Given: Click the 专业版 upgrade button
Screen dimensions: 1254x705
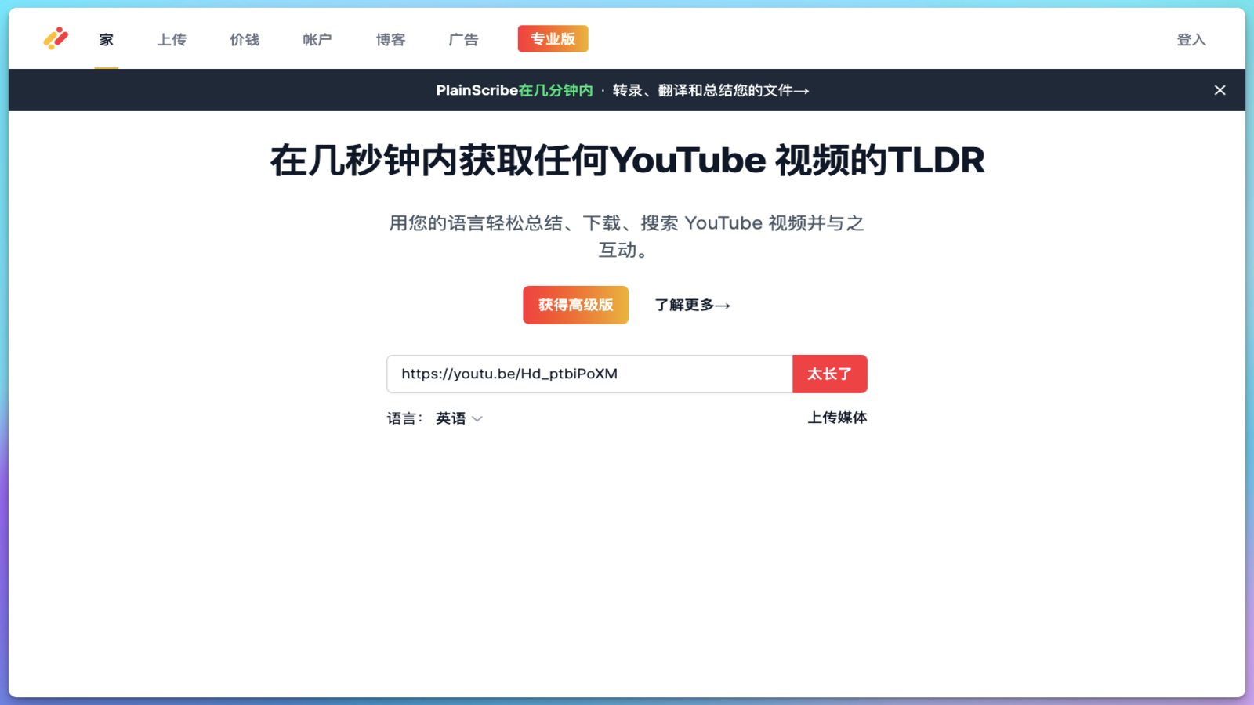Looking at the screenshot, I should [x=553, y=38].
